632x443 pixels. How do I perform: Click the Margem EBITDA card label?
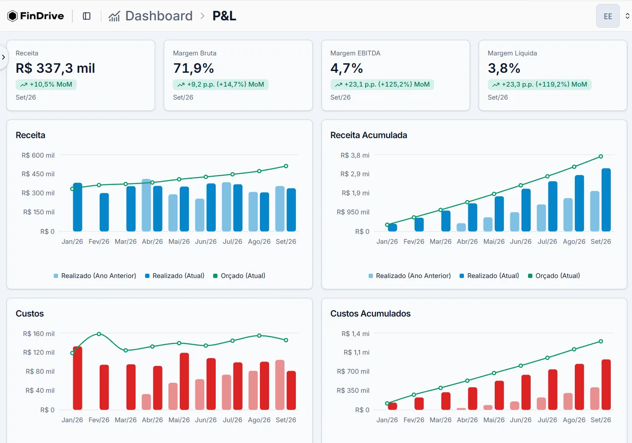[355, 53]
